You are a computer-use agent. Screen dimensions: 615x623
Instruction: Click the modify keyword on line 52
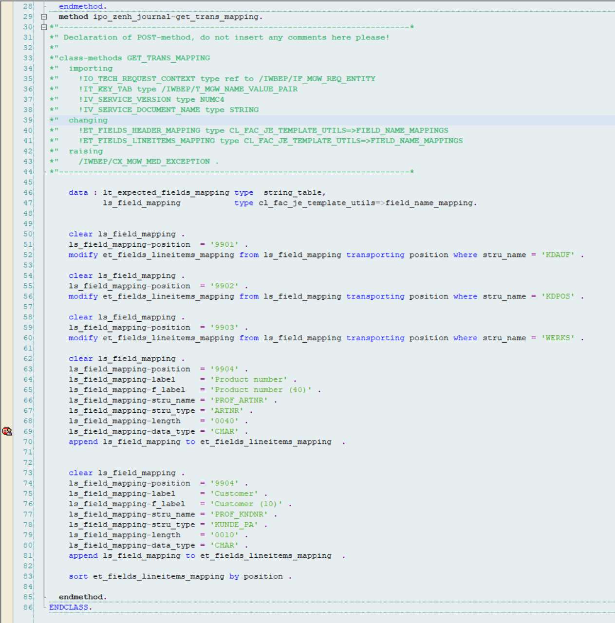coord(83,255)
